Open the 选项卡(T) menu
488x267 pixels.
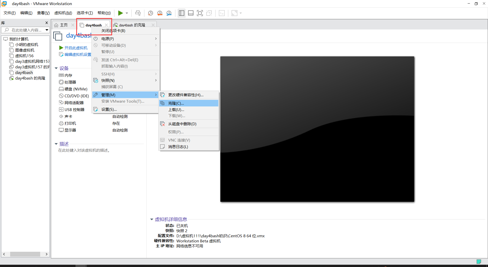(85, 13)
